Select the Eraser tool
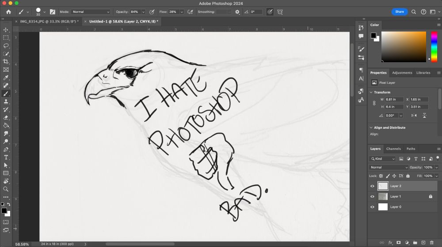442x247 pixels. [6, 118]
